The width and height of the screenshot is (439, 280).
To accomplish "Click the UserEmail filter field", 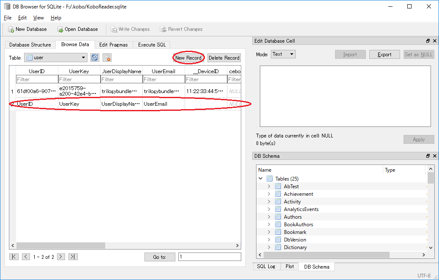I will pyautogui.click(x=164, y=79).
